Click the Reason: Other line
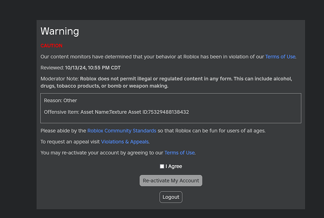The width and height of the screenshot is (324, 218). point(61,101)
